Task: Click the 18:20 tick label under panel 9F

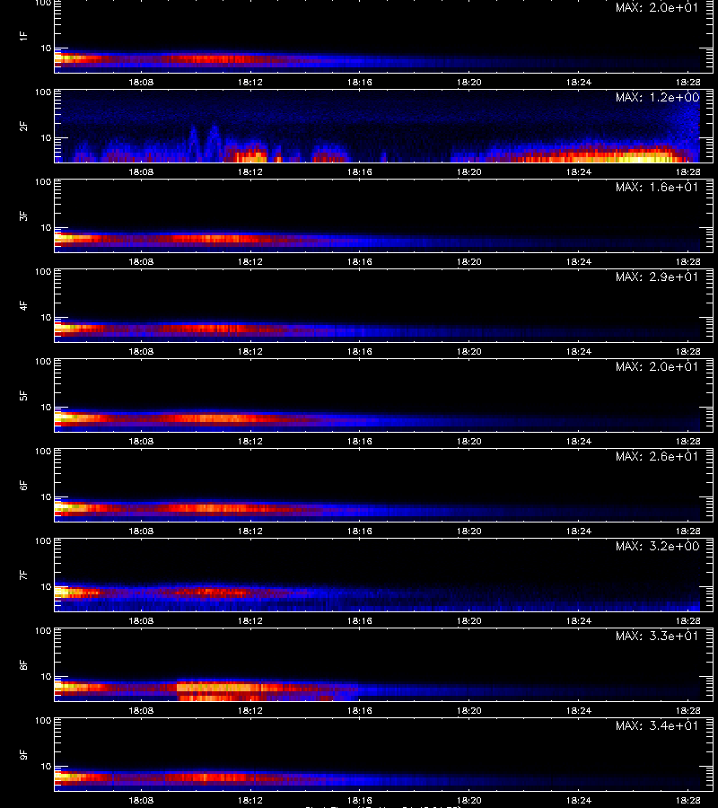Action: 469,800
